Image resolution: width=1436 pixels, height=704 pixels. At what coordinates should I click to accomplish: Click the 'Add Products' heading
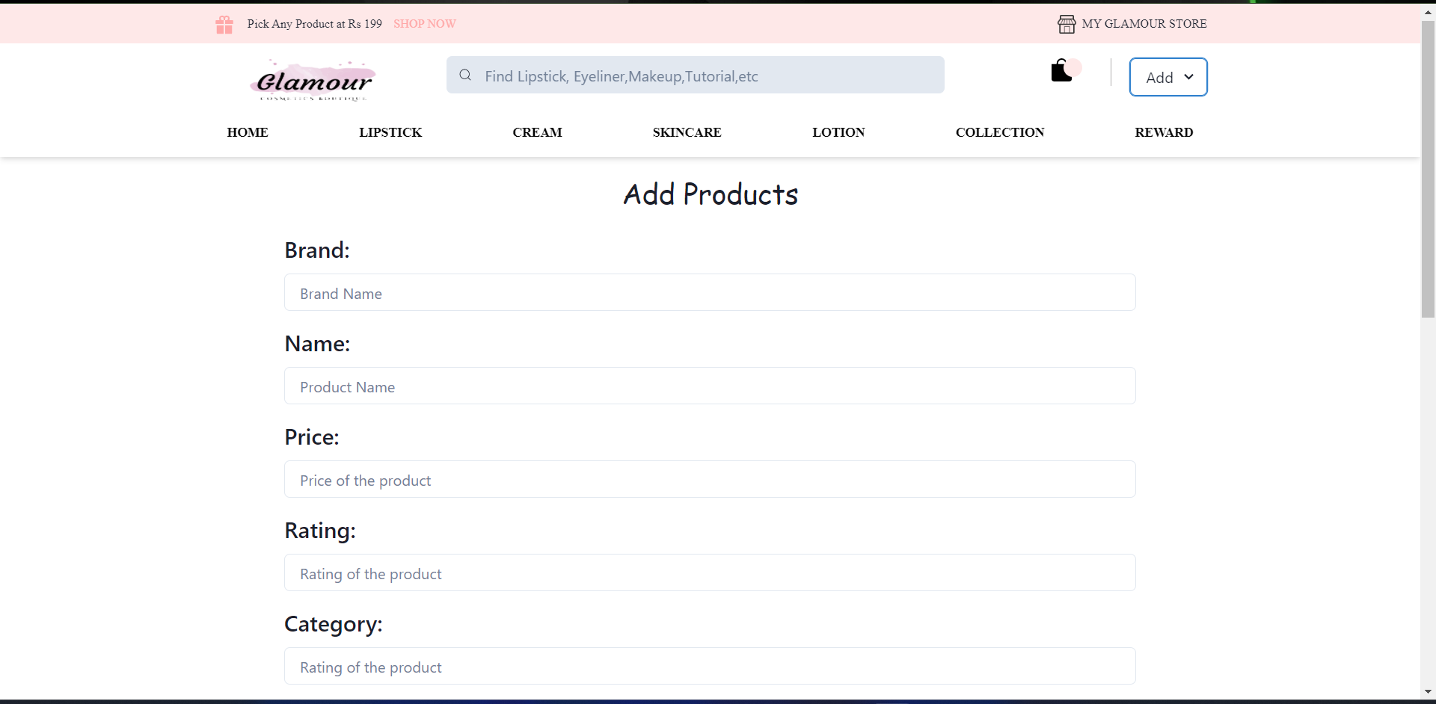tap(711, 194)
